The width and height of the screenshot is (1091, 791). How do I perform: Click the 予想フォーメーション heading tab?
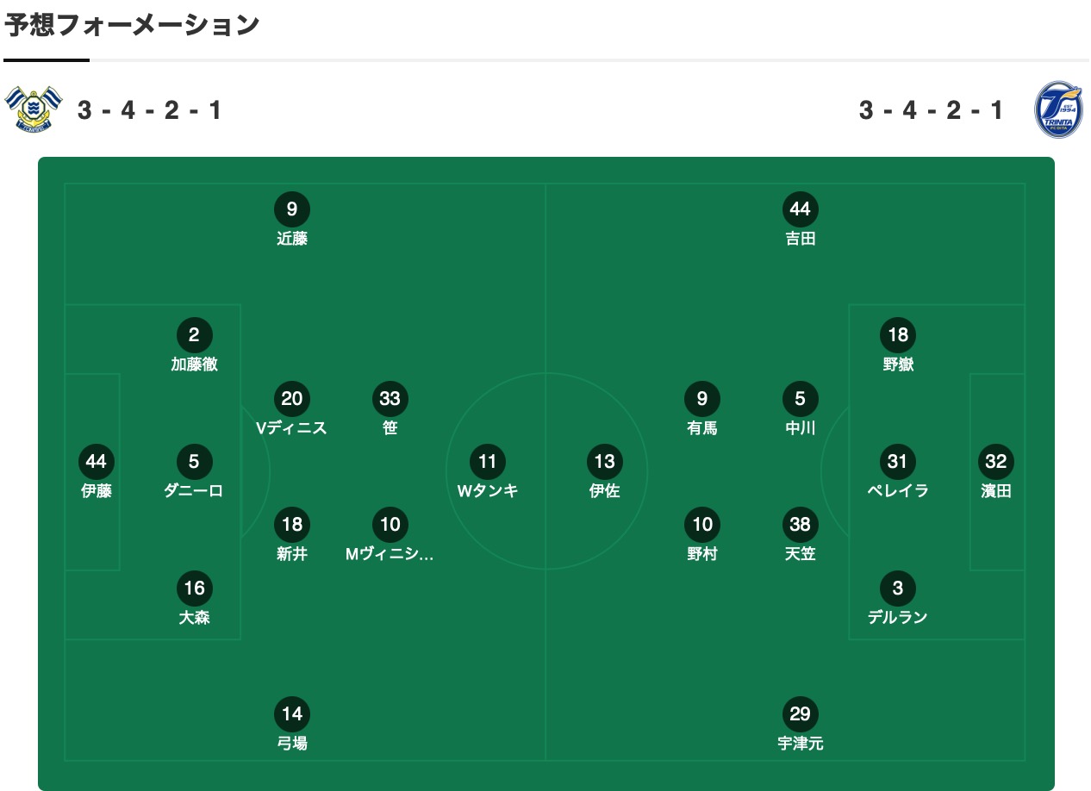(x=132, y=25)
